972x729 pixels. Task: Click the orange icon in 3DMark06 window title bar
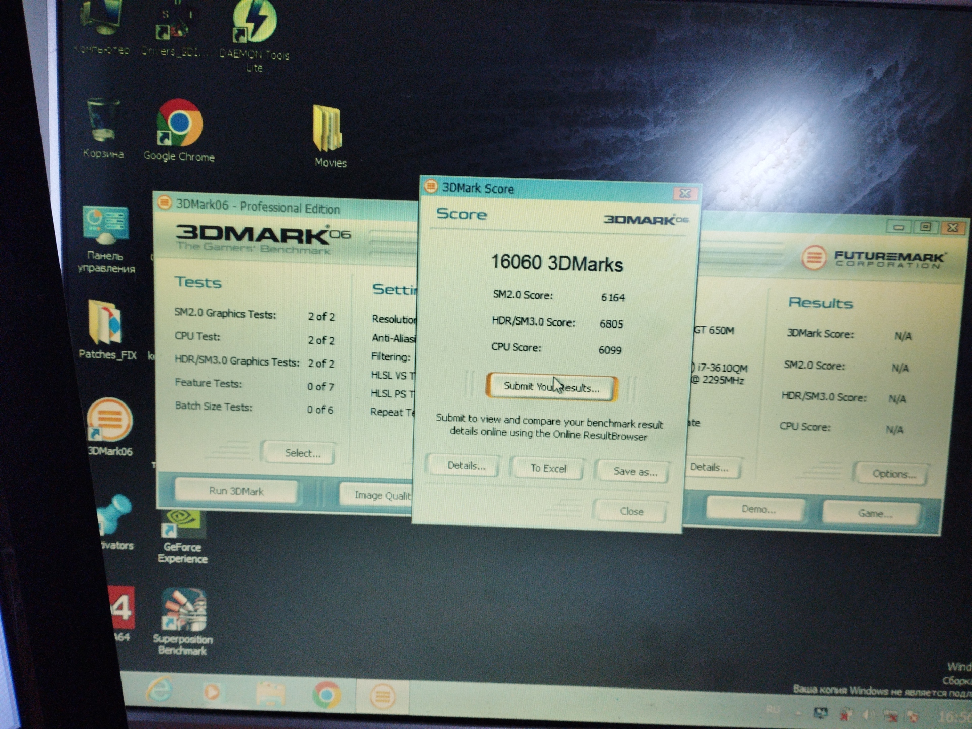point(164,202)
